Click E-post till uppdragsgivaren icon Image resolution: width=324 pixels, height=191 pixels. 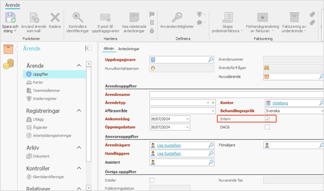105,17
